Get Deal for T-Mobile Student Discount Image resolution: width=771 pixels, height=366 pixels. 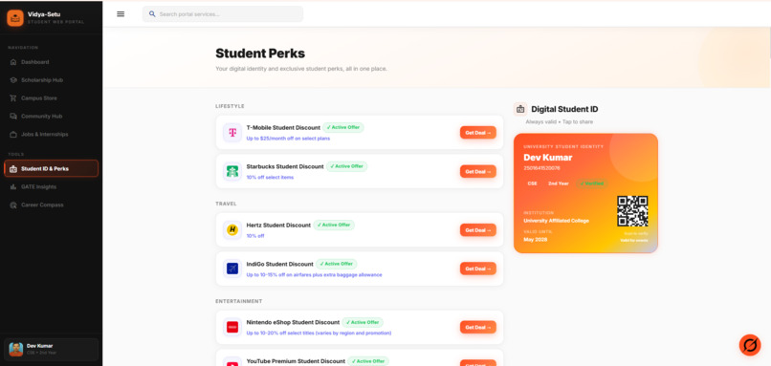point(478,133)
